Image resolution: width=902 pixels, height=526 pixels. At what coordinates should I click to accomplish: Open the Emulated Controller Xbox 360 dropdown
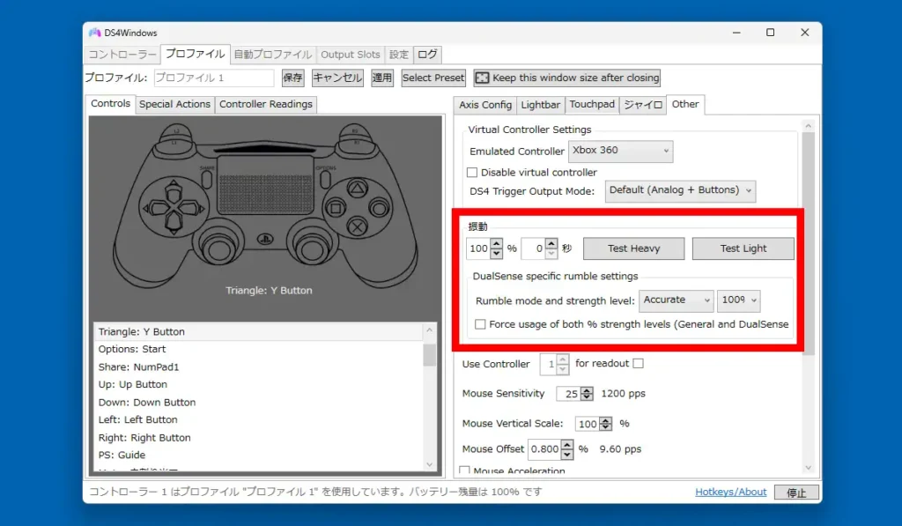[x=620, y=151]
